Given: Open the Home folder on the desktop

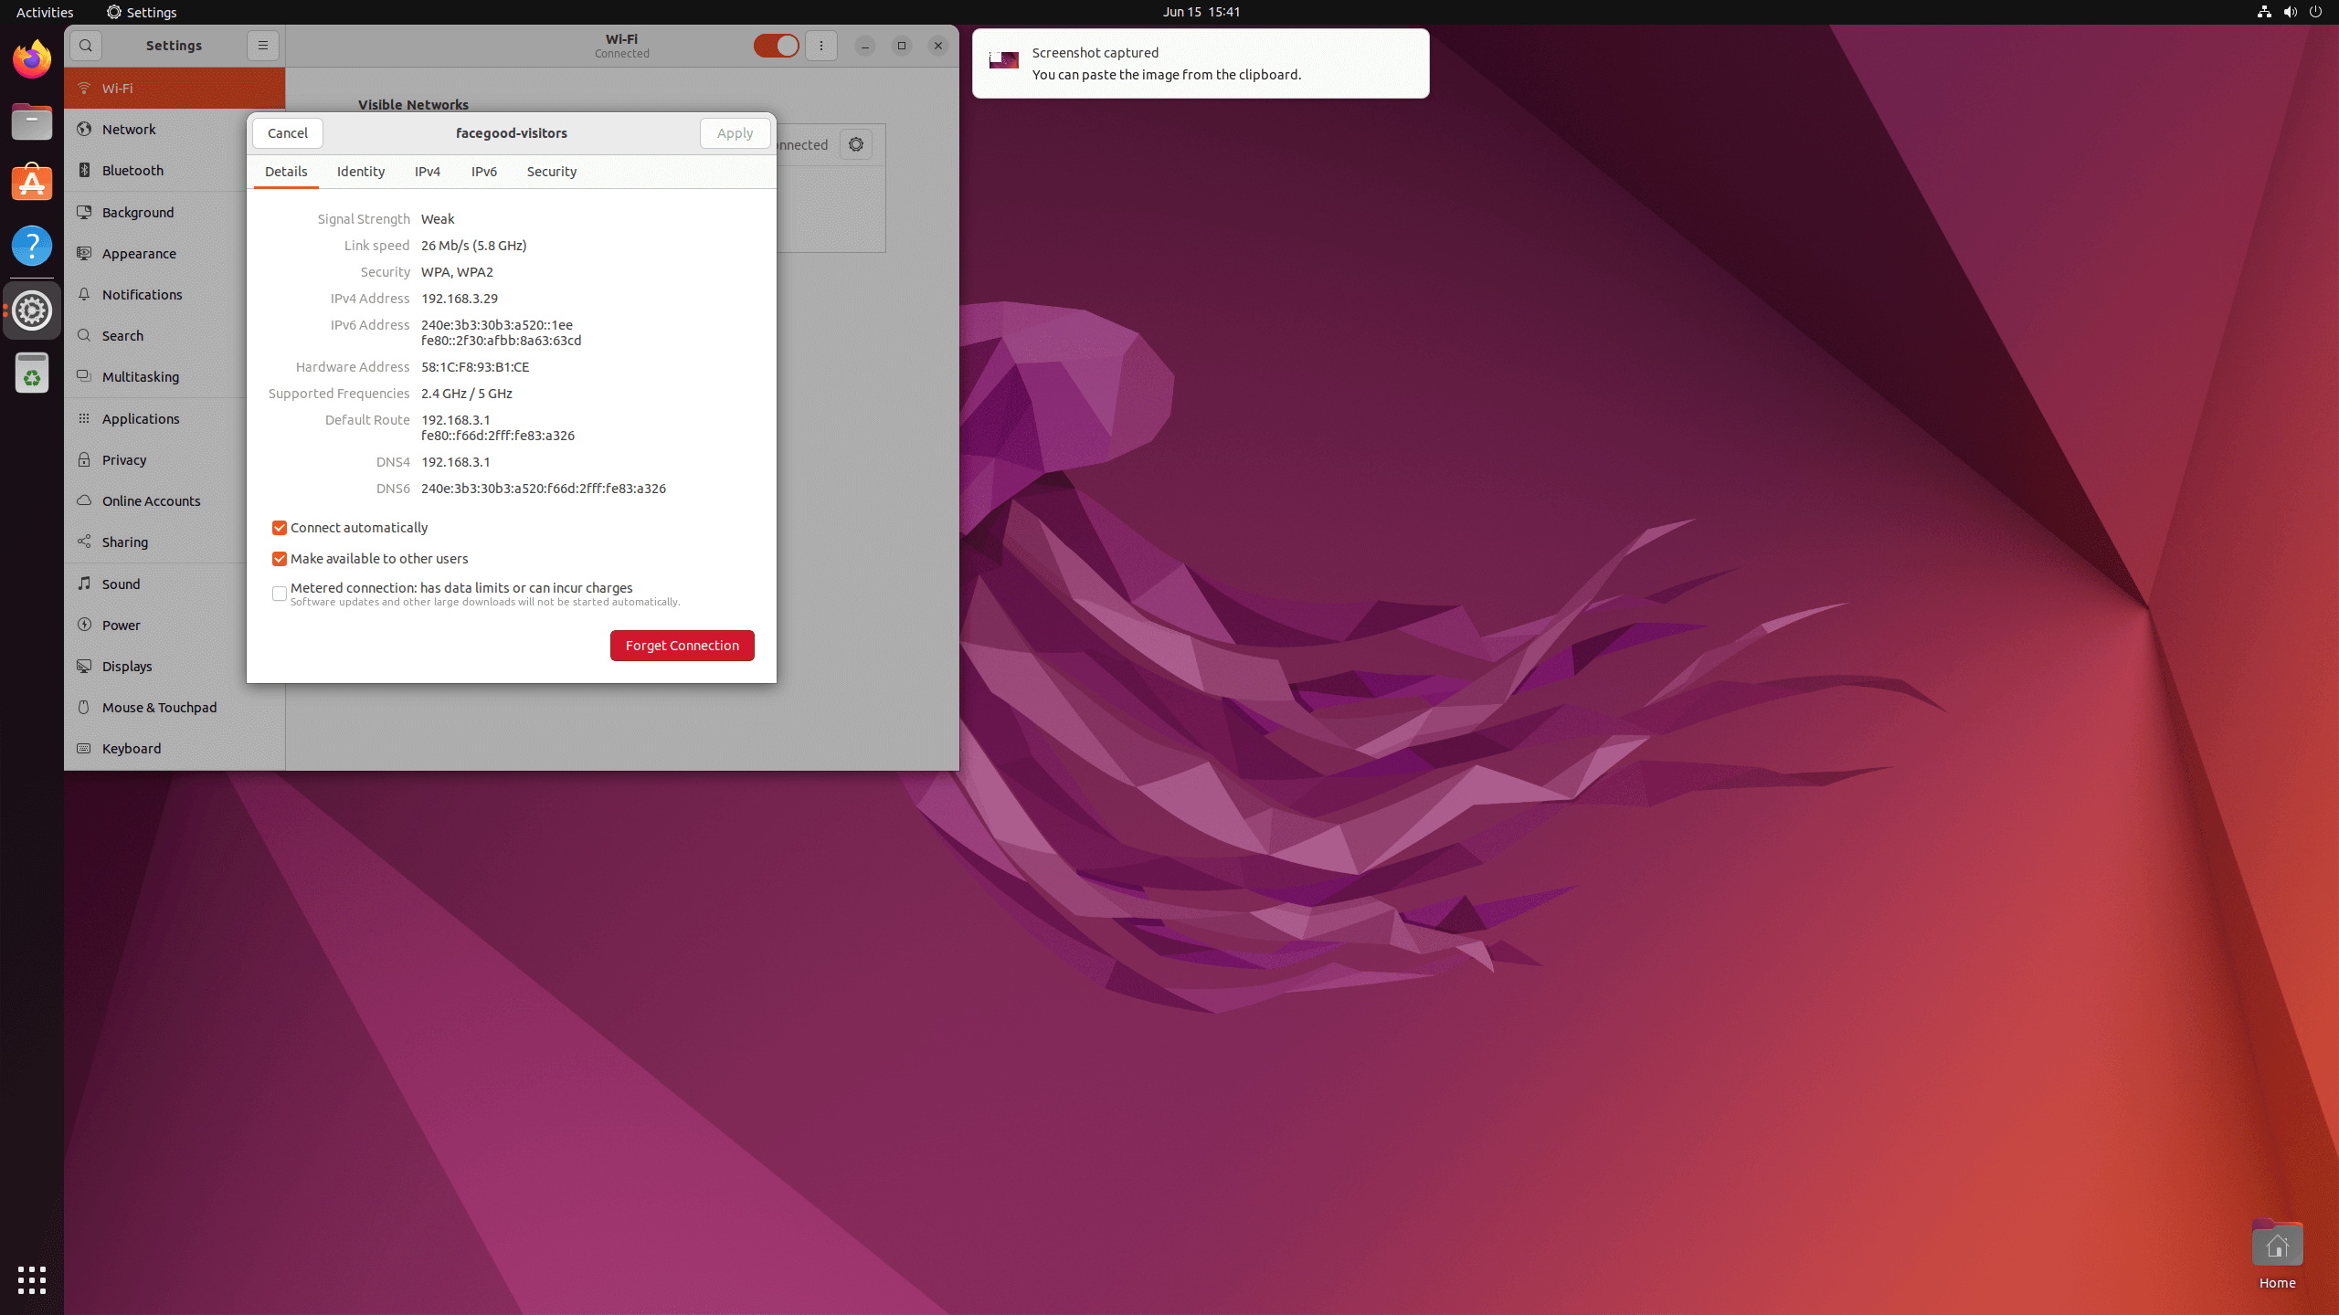Looking at the screenshot, I should pyautogui.click(x=2277, y=1254).
